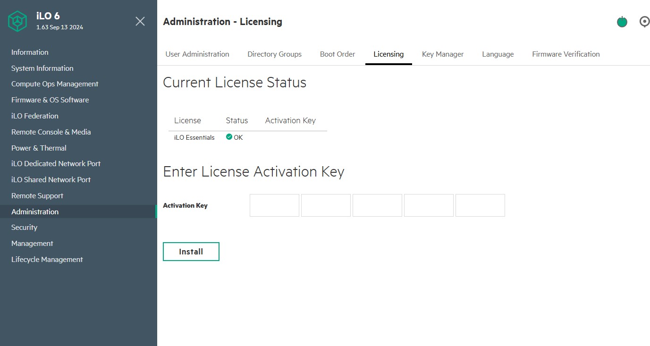Click the last Activation Key field
650x346 pixels.
click(x=480, y=205)
